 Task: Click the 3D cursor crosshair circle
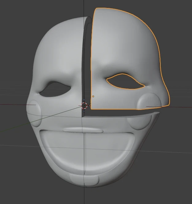click(x=84, y=106)
